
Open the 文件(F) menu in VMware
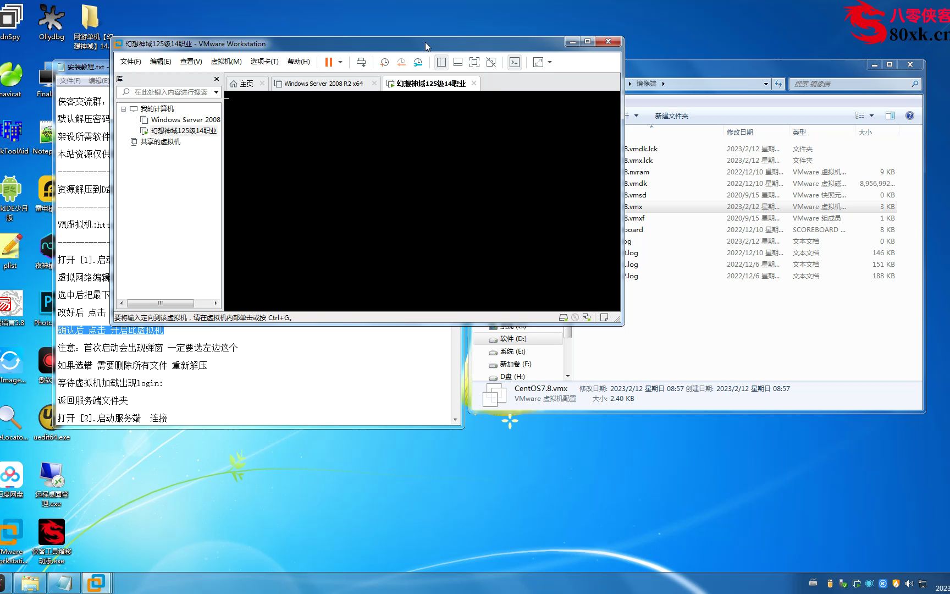coord(130,62)
